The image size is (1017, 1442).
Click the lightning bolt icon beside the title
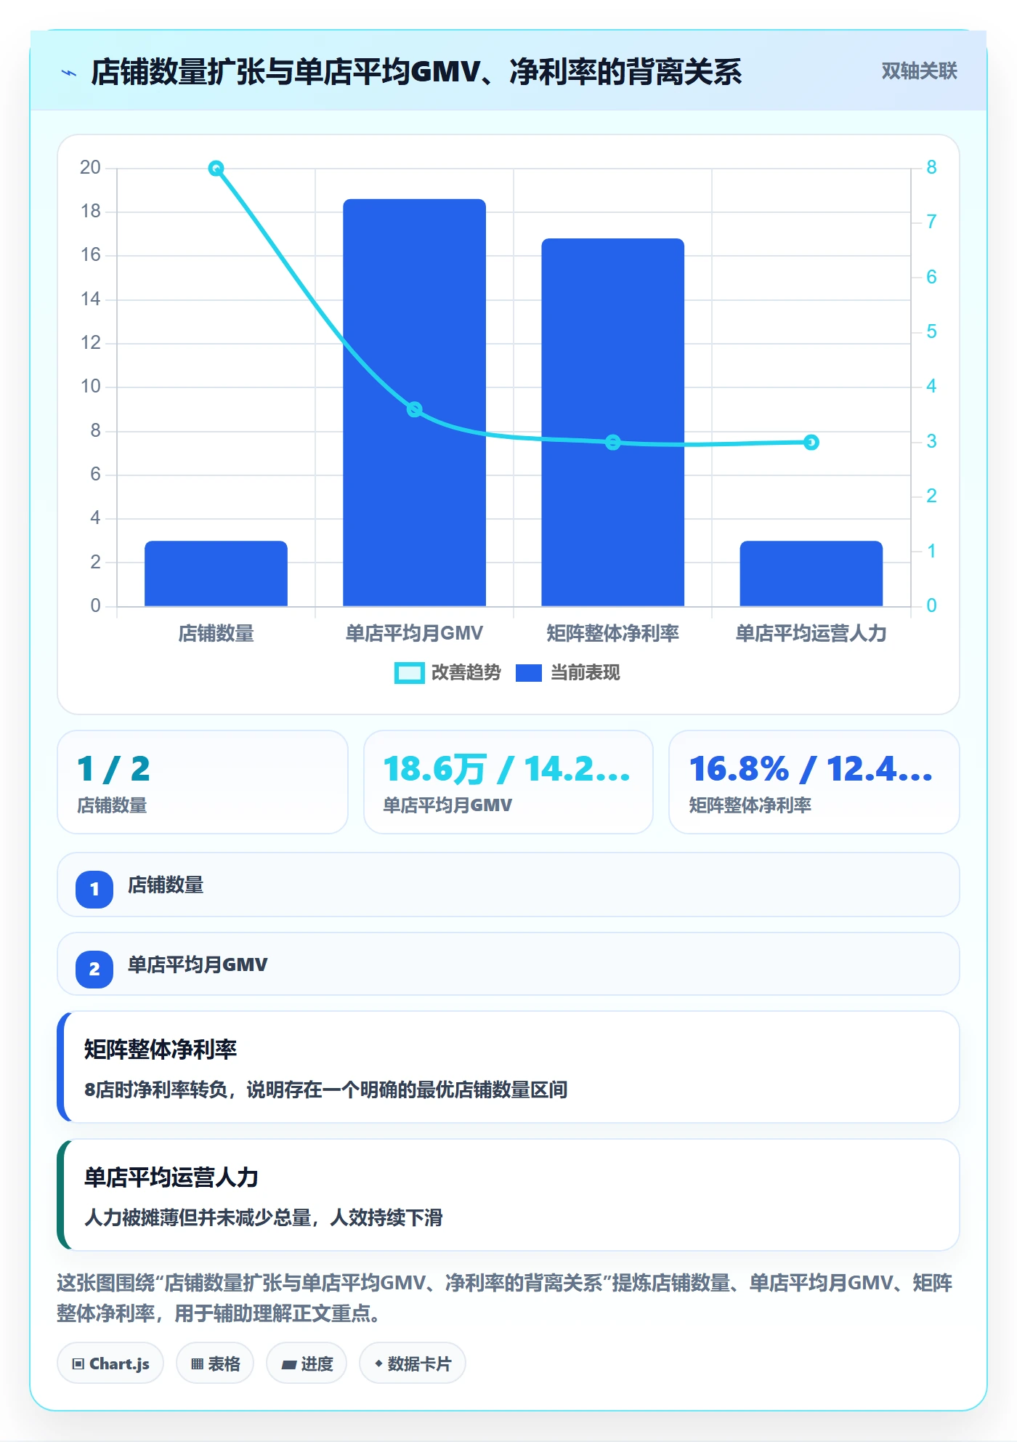(69, 73)
